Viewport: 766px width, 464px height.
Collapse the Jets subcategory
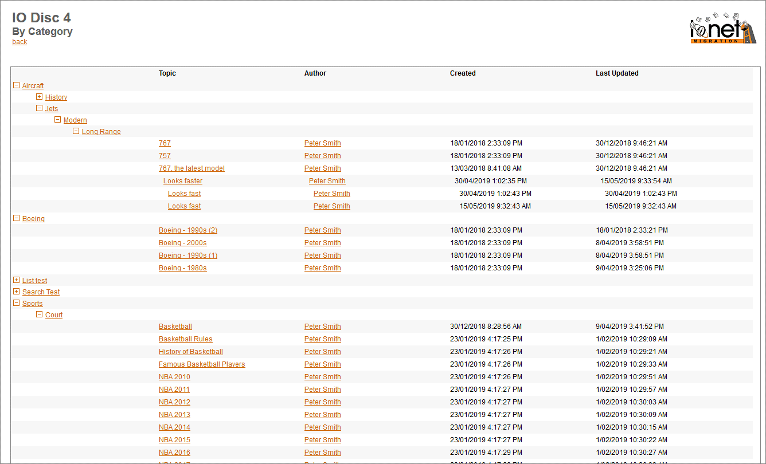click(39, 108)
